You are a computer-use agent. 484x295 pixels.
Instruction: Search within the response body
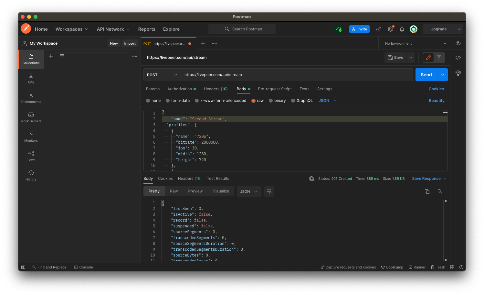440,191
